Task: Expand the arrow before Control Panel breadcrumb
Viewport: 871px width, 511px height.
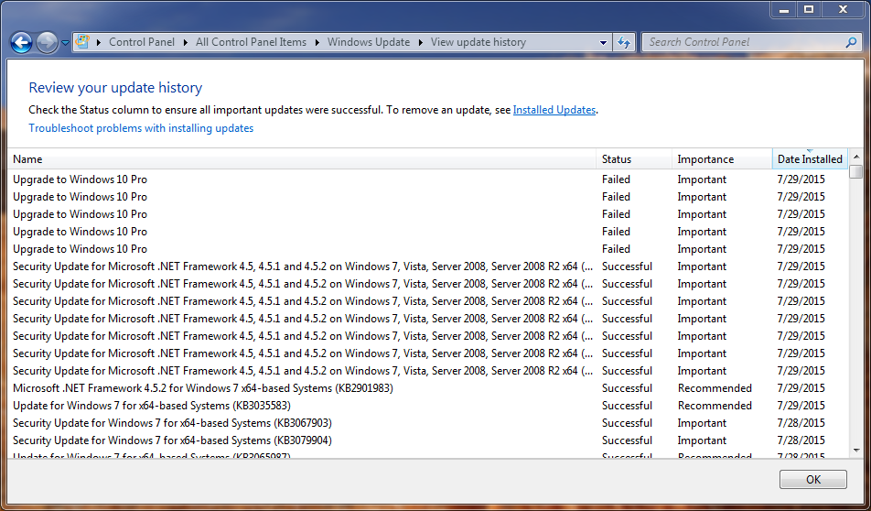Action: pyautogui.click(x=98, y=42)
